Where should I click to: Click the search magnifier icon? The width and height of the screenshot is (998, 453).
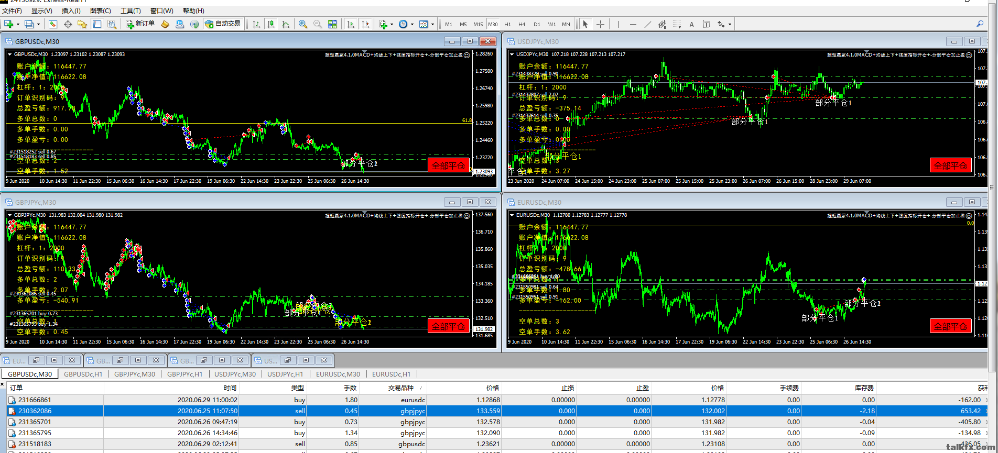click(x=980, y=24)
